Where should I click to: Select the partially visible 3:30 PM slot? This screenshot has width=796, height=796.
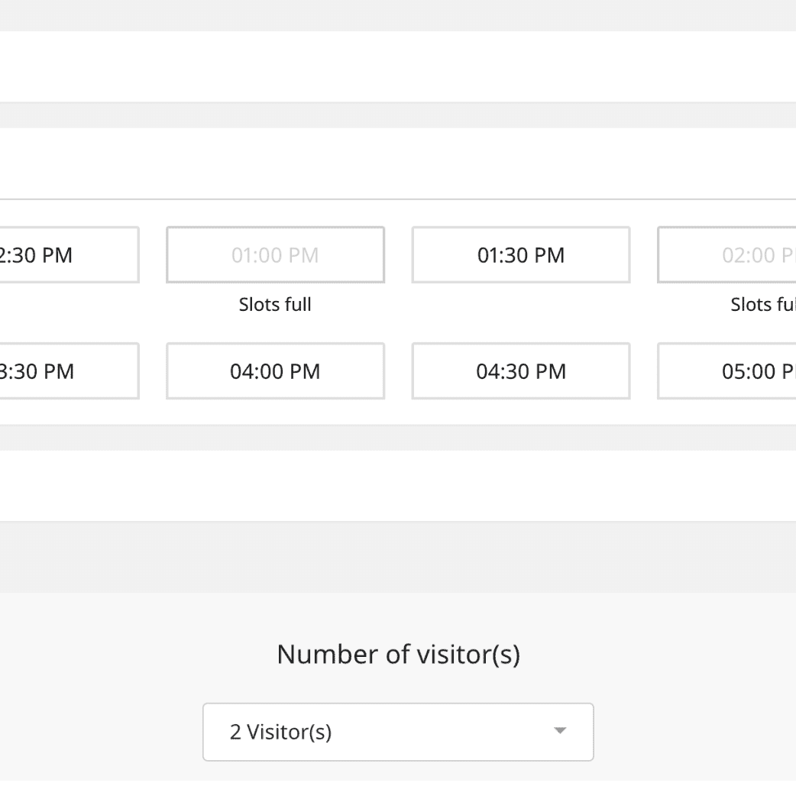coord(69,371)
